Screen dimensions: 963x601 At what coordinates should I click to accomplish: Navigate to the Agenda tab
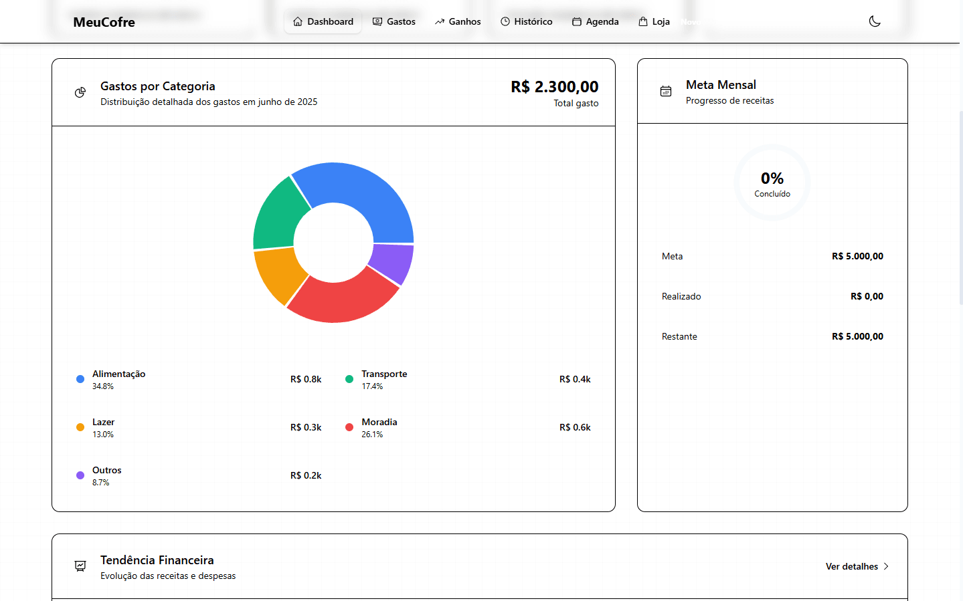(x=596, y=21)
